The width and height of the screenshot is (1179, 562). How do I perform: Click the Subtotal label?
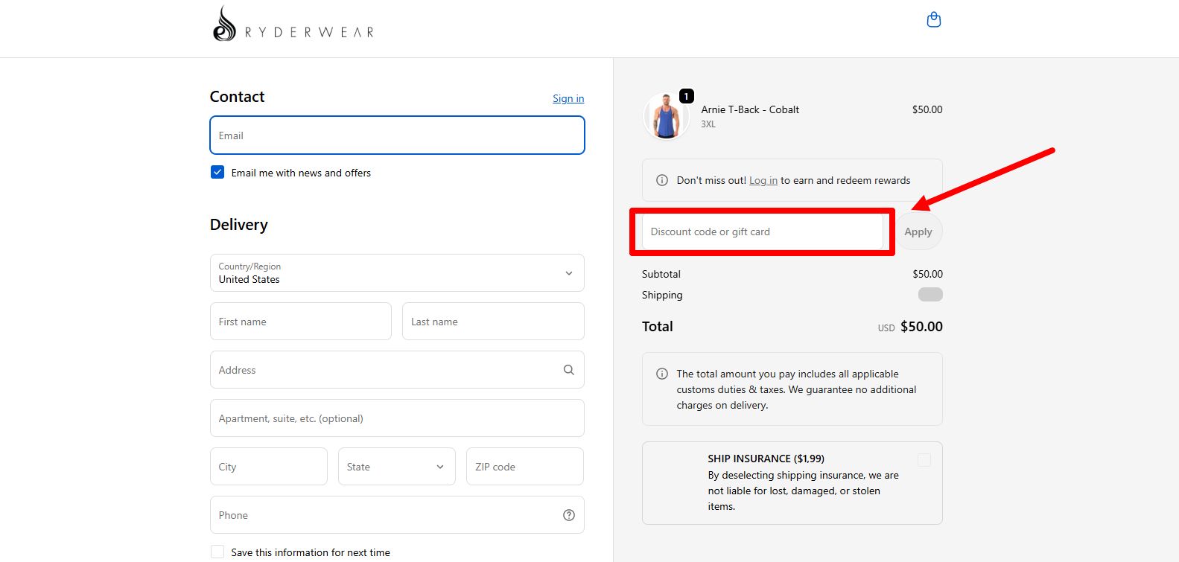pos(661,274)
